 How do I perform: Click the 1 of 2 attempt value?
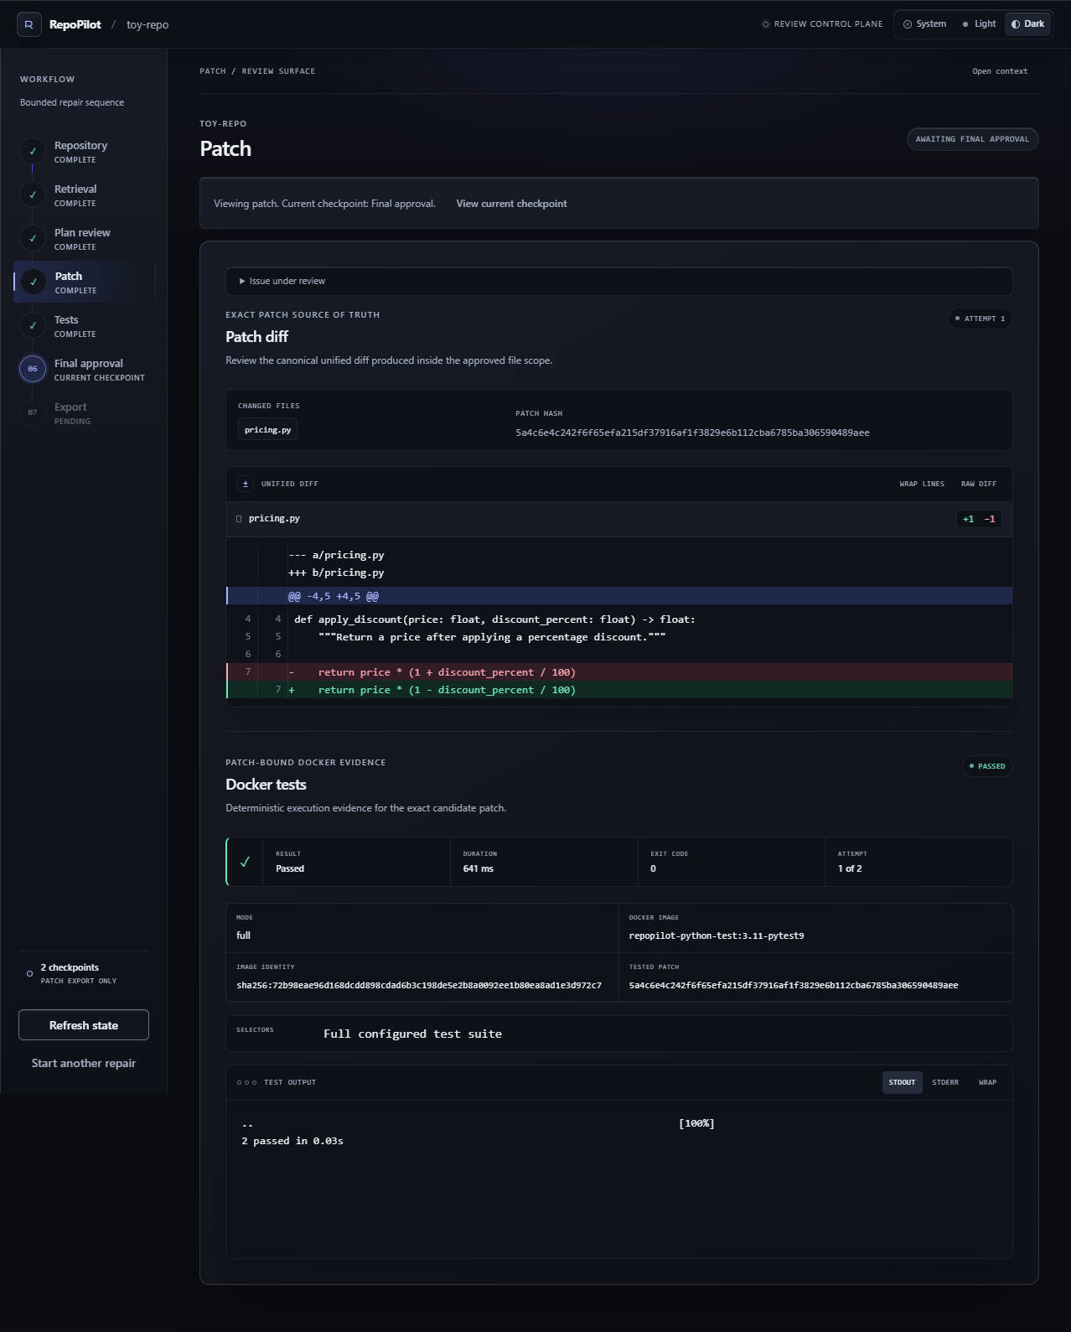pos(850,868)
